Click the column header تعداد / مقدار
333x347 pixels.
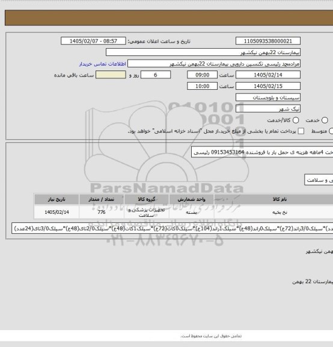[102, 199]
